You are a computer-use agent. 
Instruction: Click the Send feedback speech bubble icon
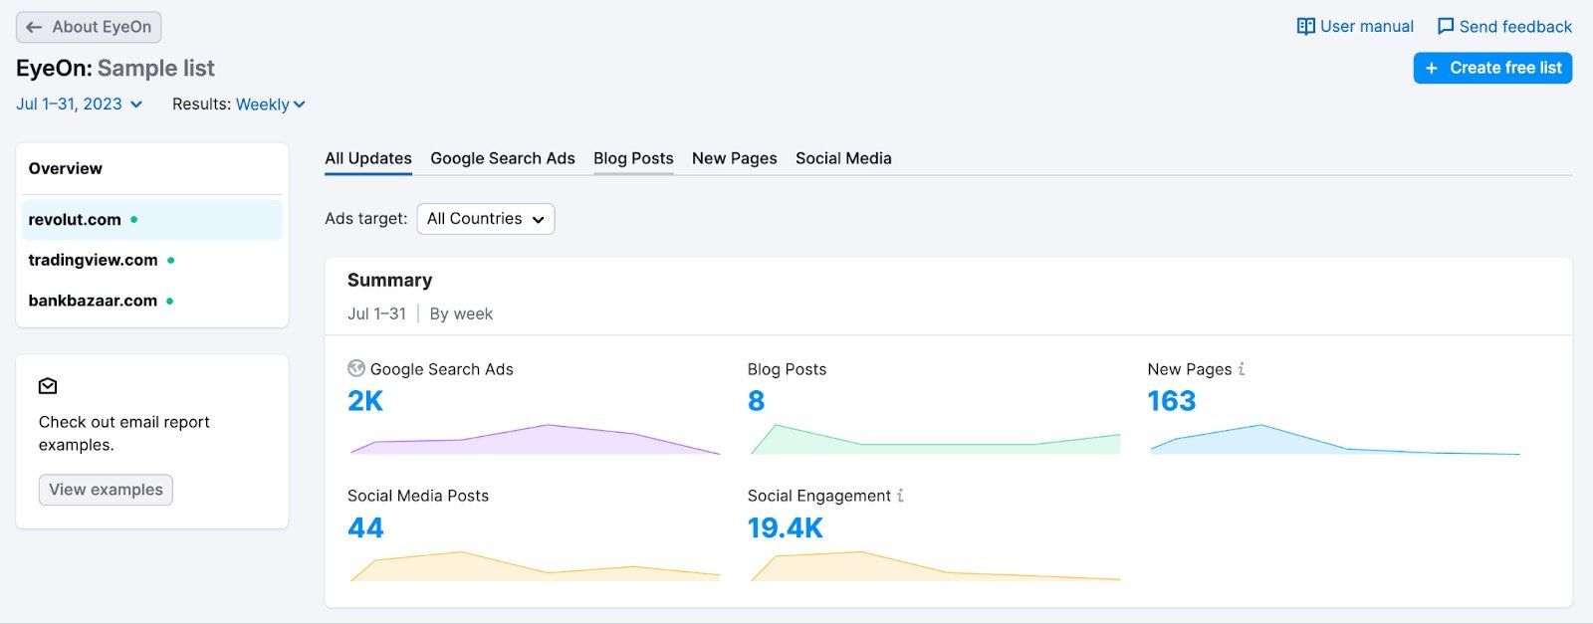point(1445,27)
